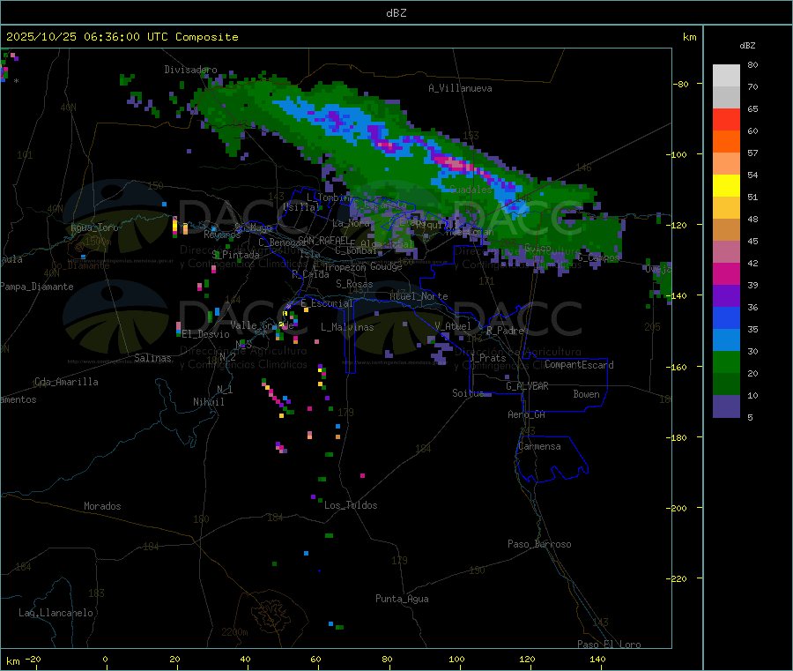Click the 80 dBZ white color swatch

(x=726, y=76)
